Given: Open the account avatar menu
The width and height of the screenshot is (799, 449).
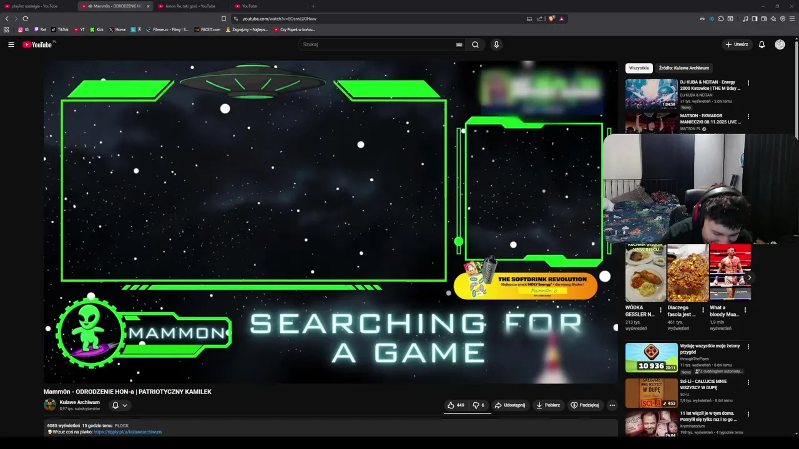Looking at the screenshot, I should 780,44.
